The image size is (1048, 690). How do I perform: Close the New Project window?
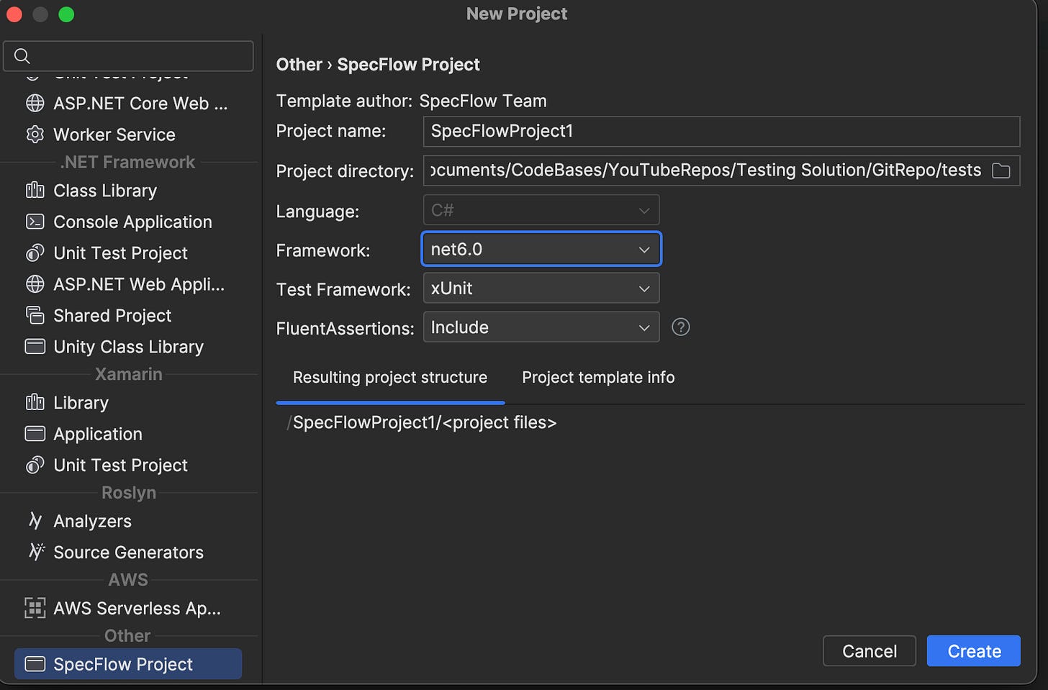pos(14,14)
